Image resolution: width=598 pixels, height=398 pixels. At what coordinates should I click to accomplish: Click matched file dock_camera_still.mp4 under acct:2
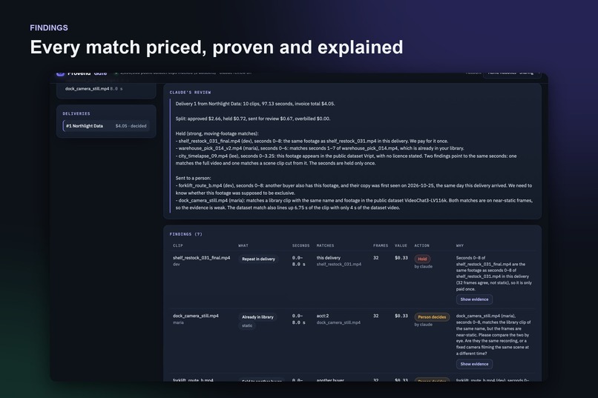pos(338,322)
